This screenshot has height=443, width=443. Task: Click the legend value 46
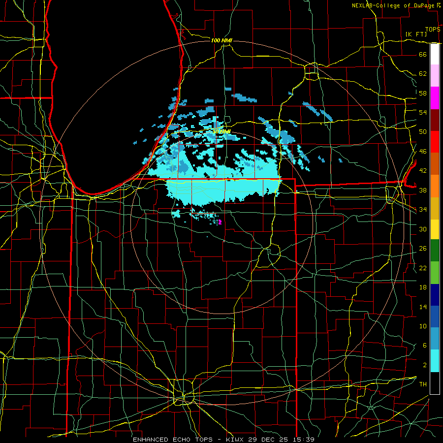pyautogui.click(x=423, y=152)
